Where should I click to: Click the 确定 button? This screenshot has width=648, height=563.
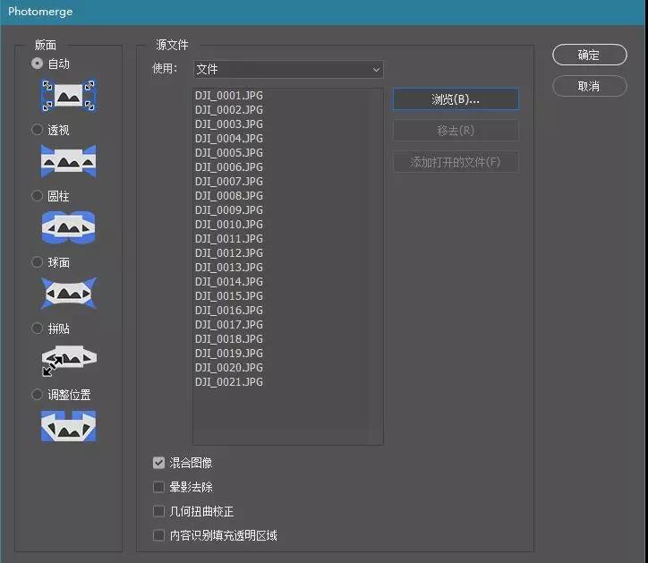click(589, 55)
